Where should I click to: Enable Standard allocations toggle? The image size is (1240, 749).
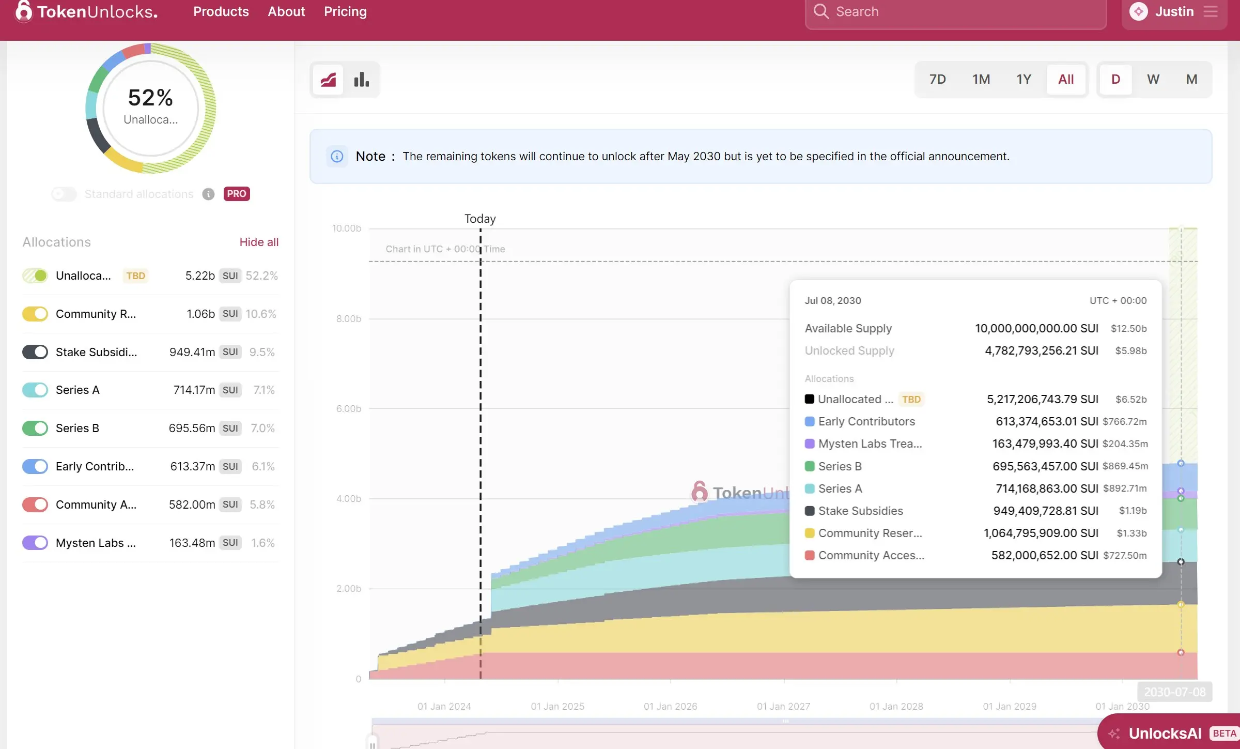coord(63,193)
